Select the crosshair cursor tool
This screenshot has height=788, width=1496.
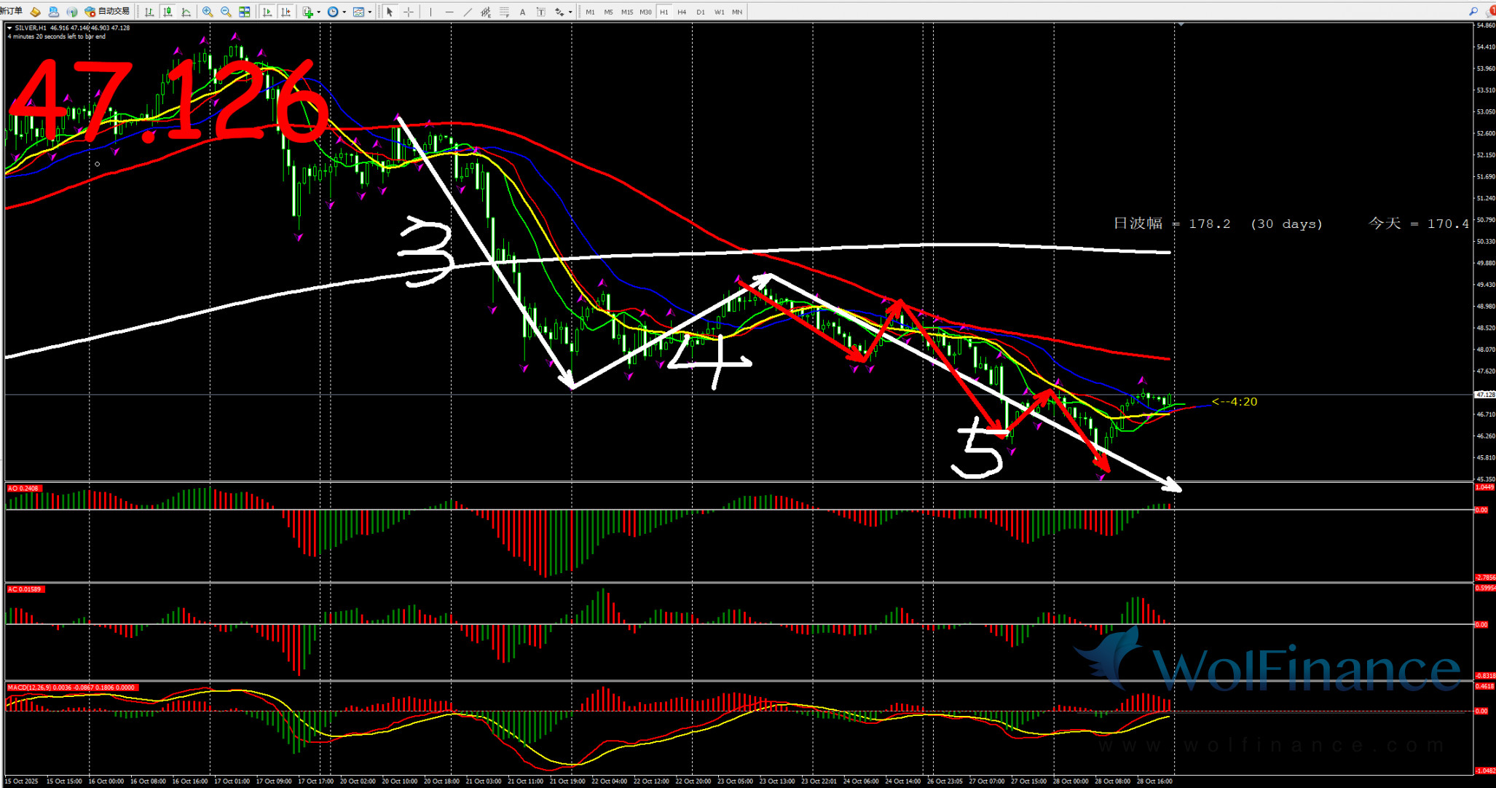click(x=409, y=12)
